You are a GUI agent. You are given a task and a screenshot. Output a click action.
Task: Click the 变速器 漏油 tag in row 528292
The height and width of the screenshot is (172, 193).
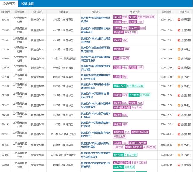121,124
